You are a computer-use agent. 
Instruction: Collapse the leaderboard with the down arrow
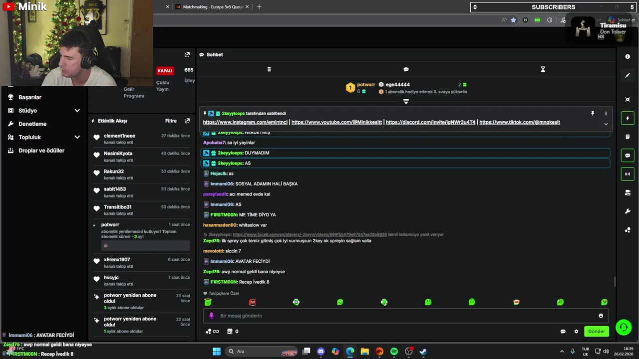click(406, 101)
